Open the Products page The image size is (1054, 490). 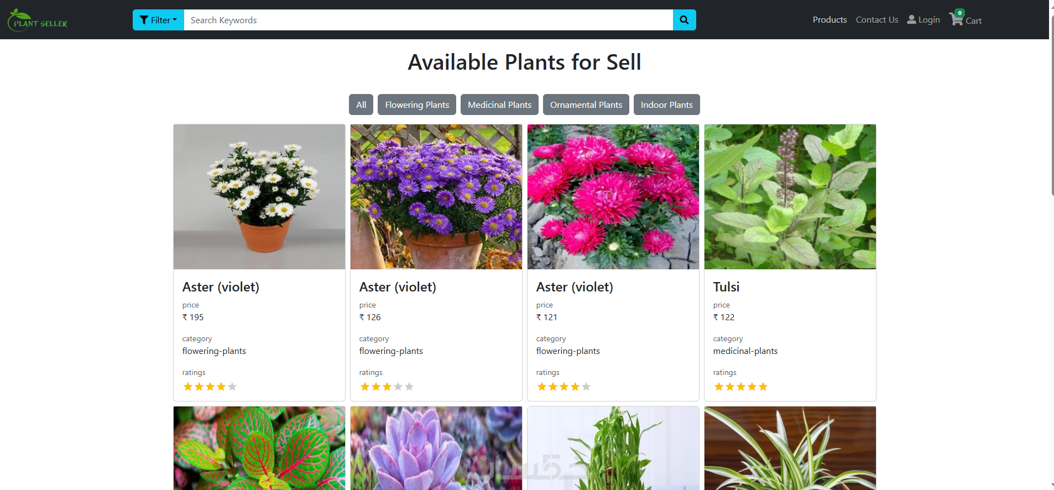tap(829, 20)
